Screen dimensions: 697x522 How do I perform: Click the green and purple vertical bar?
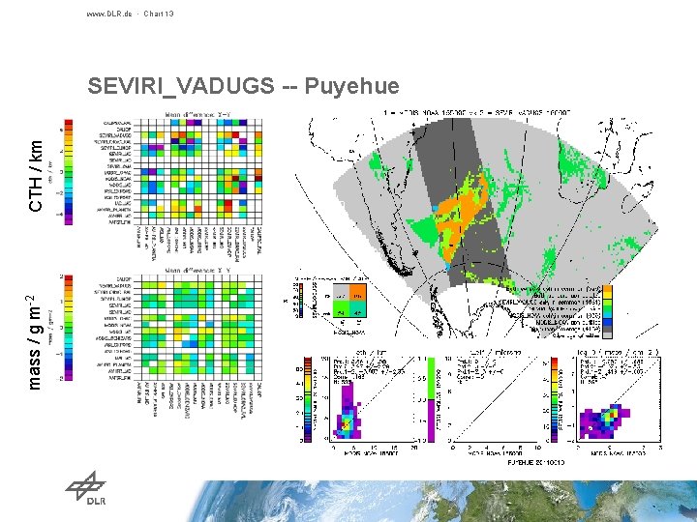[x=431, y=399]
